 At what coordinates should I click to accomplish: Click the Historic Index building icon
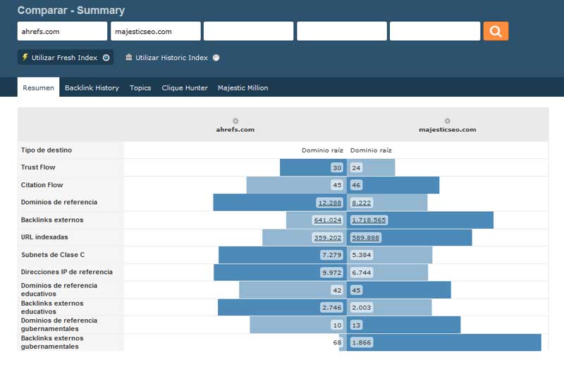[x=128, y=57]
